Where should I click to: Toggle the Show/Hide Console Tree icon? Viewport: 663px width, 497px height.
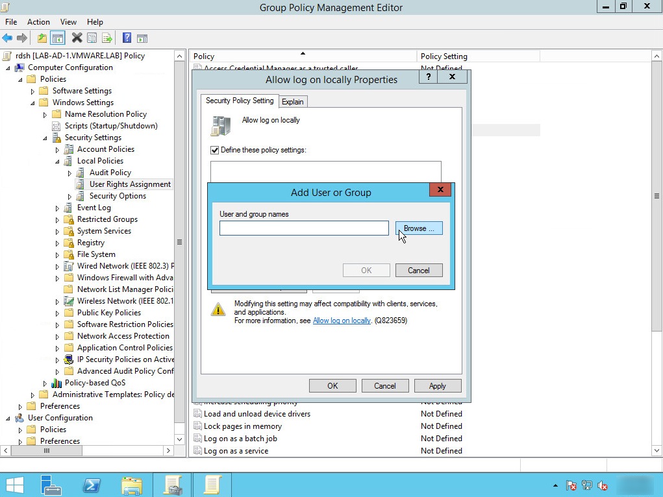pyautogui.click(x=57, y=38)
